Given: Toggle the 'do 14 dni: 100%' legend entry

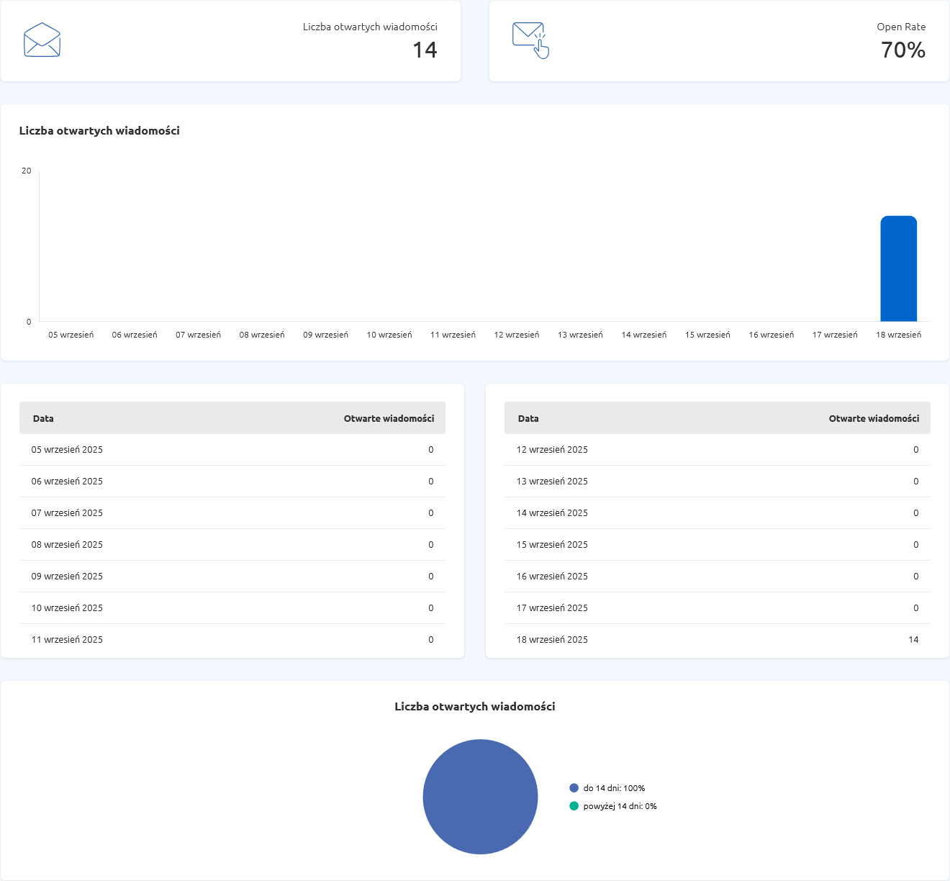Looking at the screenshot, I should [x=613, y=788].
